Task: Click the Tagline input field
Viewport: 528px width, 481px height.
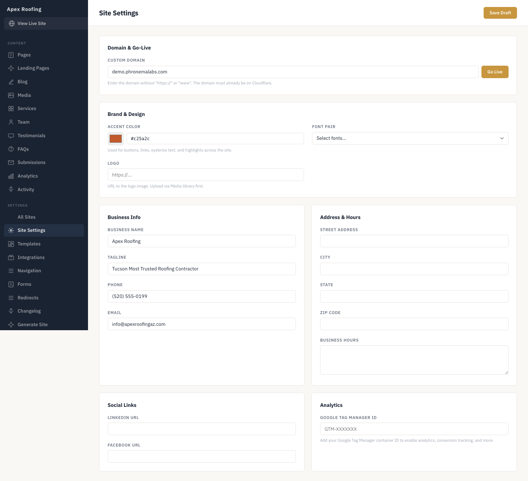Action: click(x=202, y=269)
